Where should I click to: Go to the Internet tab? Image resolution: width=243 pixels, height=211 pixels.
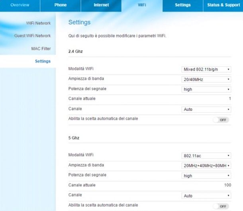click(x=101, y=5)
